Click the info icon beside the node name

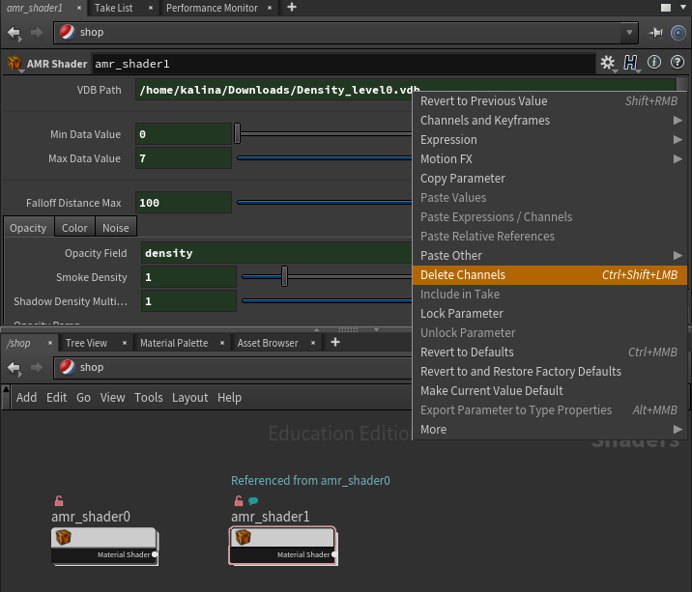(654, 64)
